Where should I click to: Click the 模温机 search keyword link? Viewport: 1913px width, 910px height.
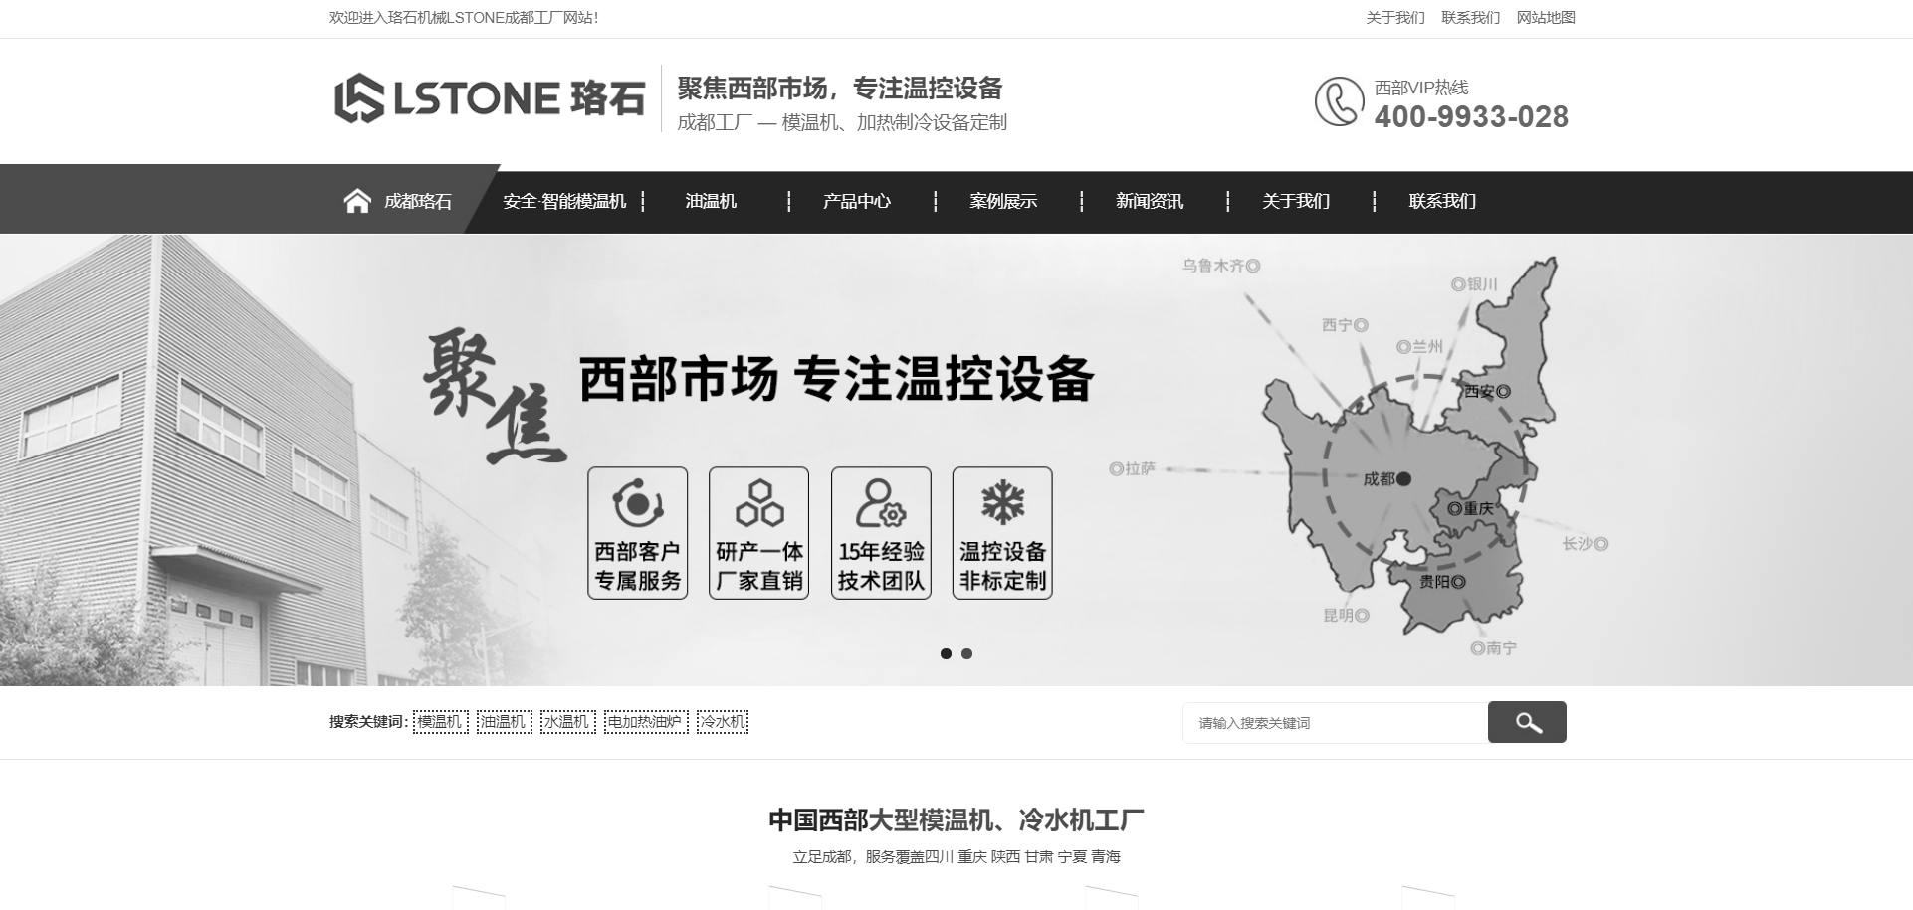(x=440, y=722)
